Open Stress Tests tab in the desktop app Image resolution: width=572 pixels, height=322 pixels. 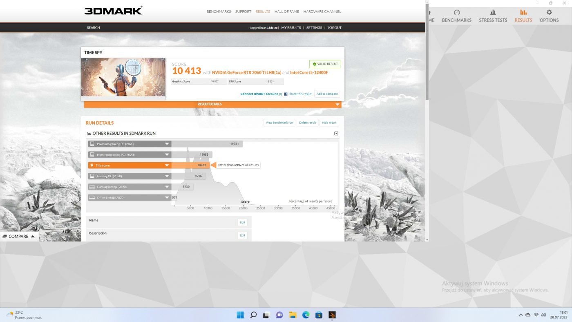[x=493, y=16]
